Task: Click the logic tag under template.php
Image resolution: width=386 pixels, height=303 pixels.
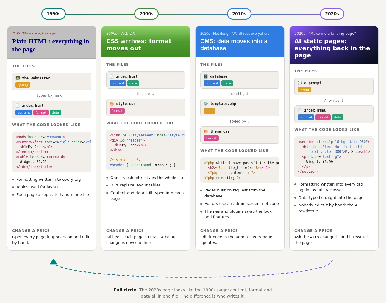Action: pos(210,111)
